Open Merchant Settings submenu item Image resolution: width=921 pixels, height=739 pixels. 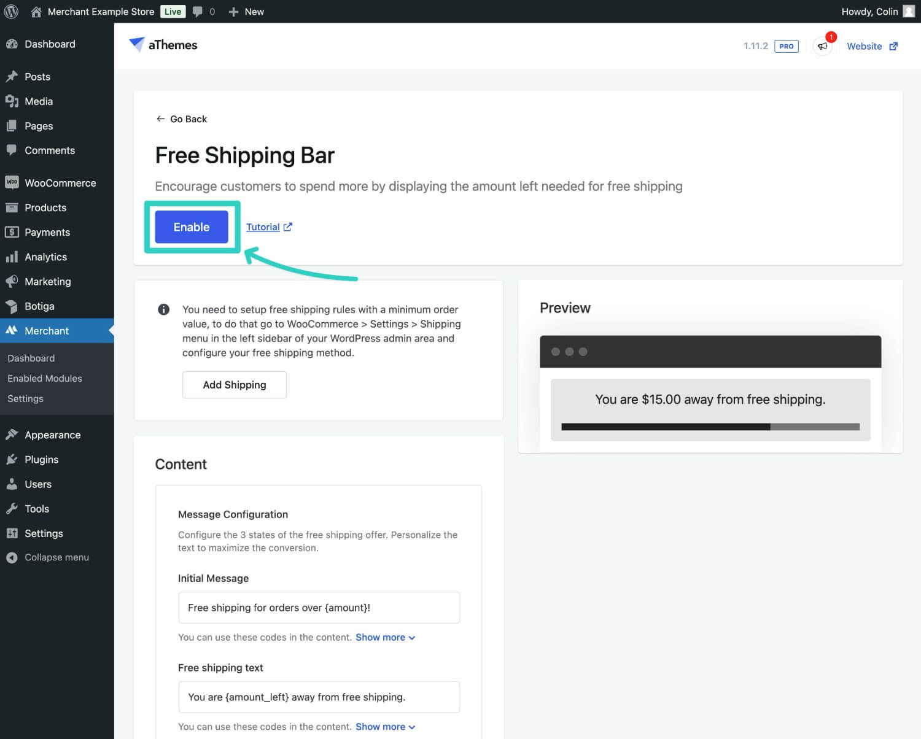tap(25, 398)
